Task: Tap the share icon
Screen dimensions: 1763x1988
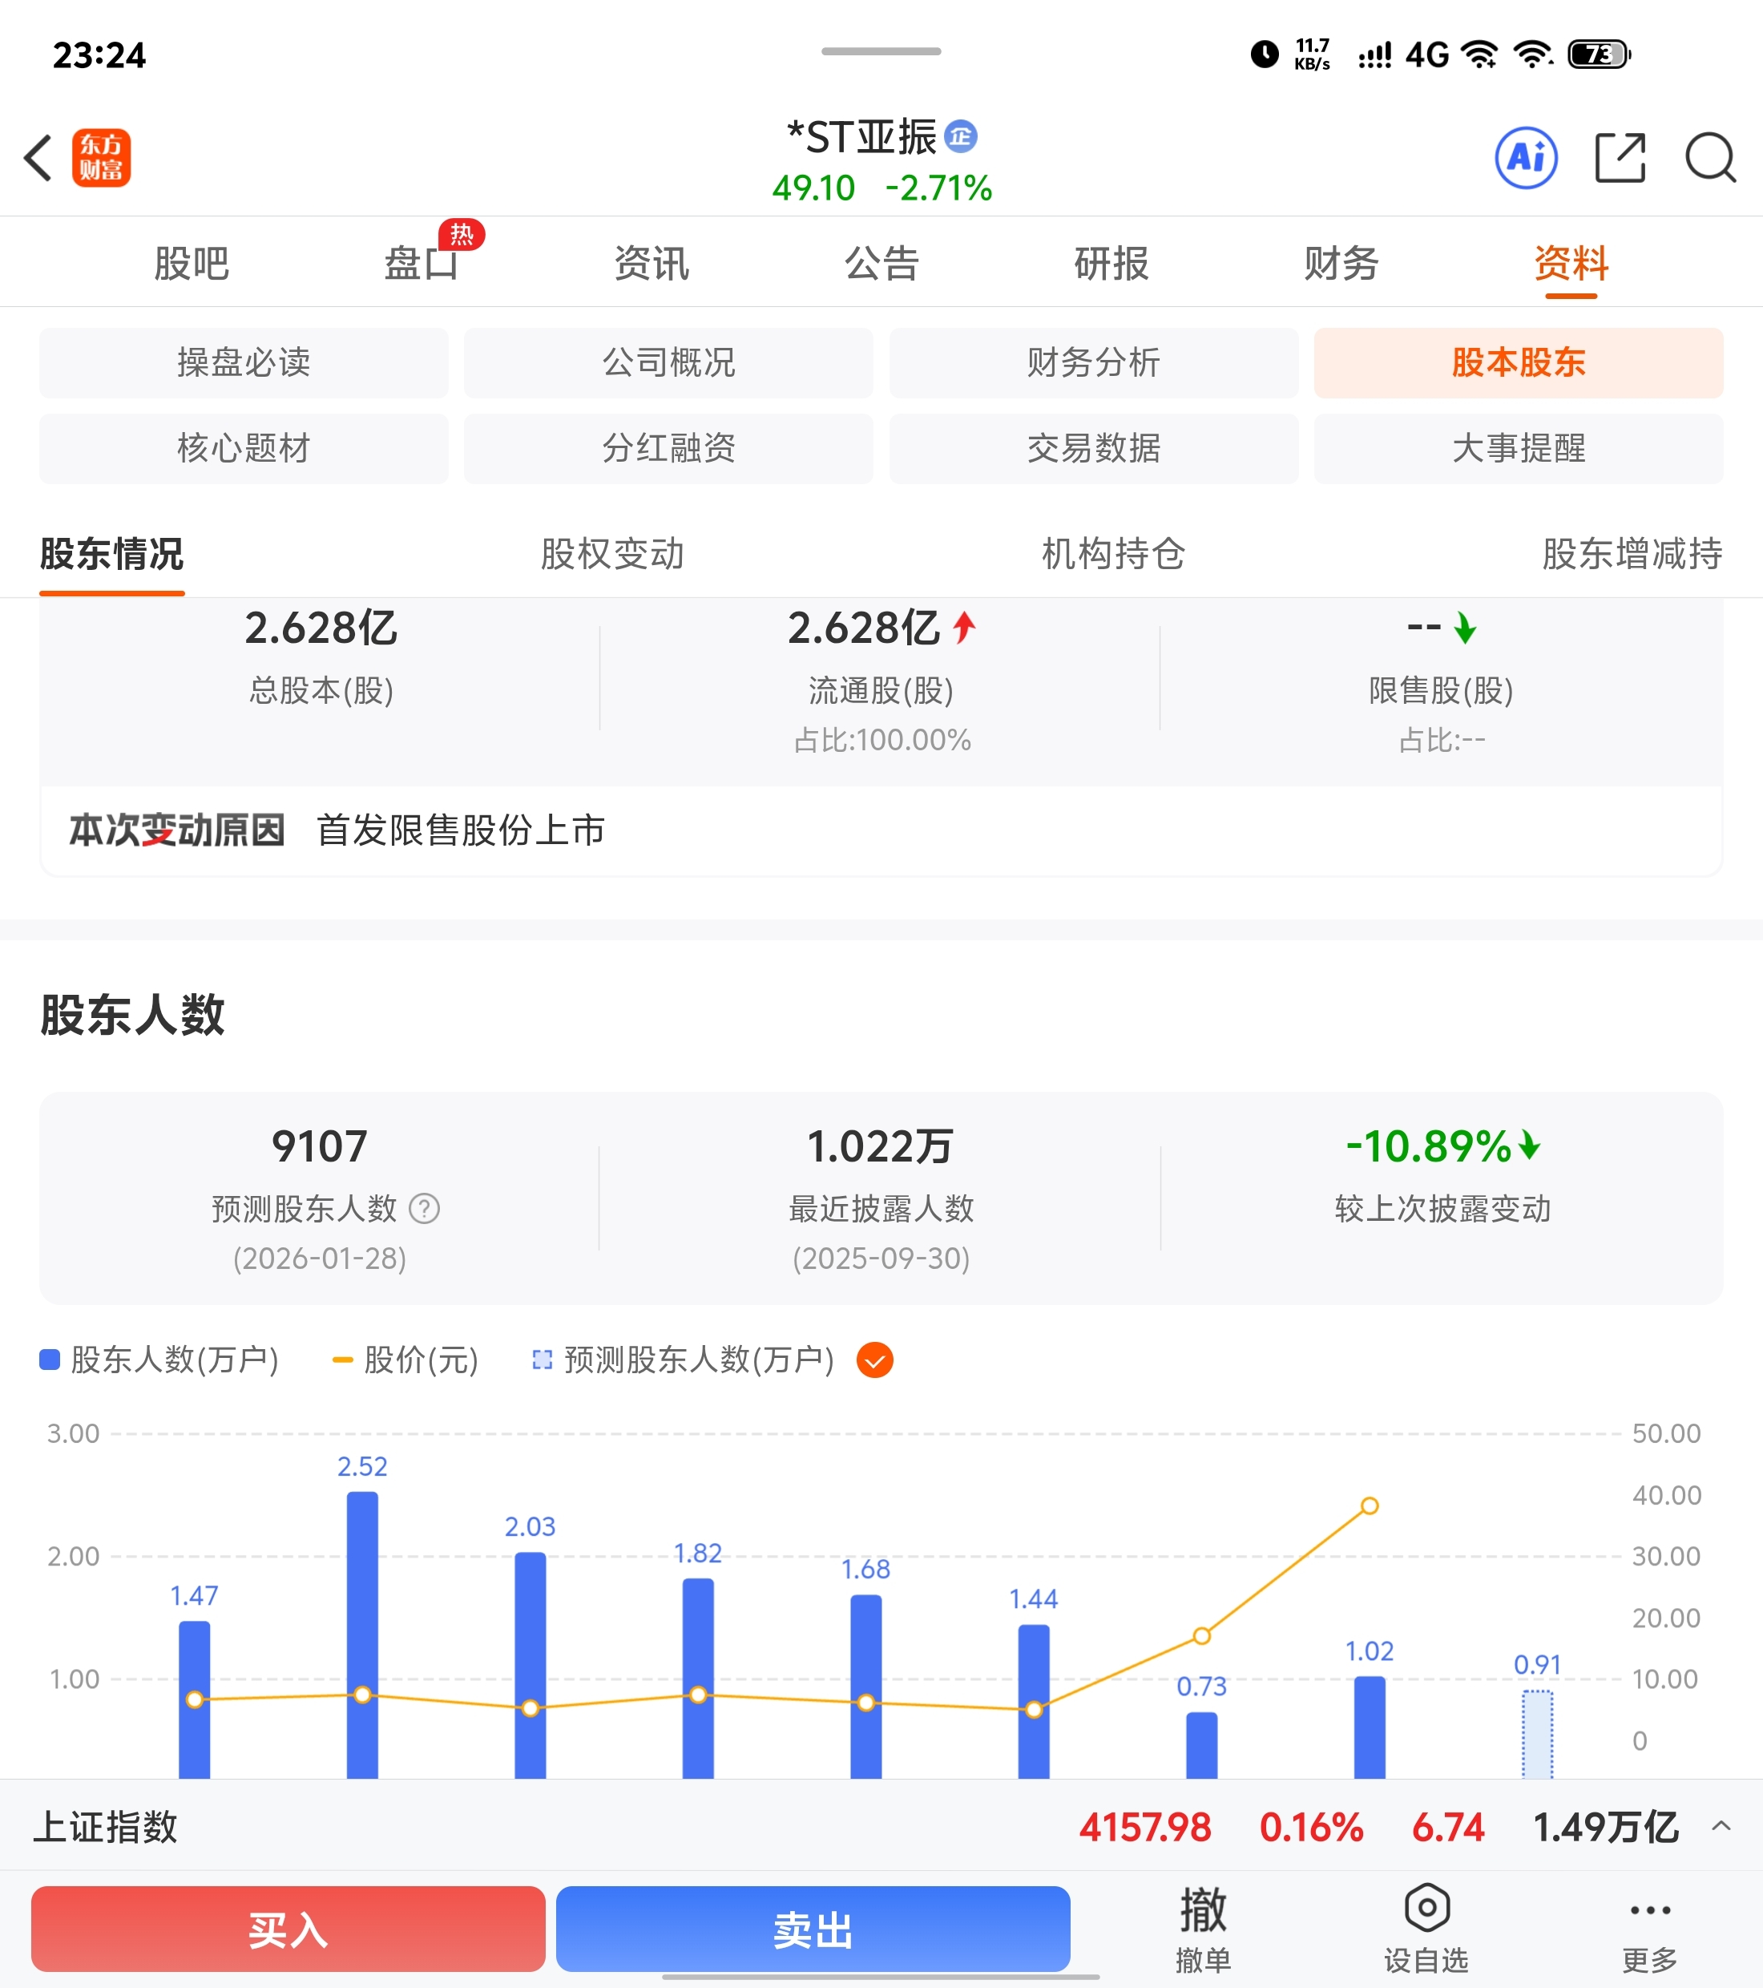Action: 1620,158
